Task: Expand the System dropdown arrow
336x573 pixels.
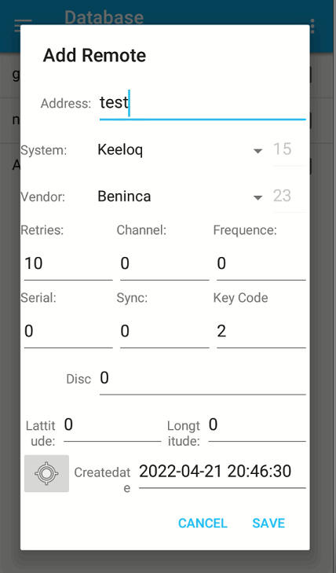Action: pyautogui.click(x=258, y=151)
